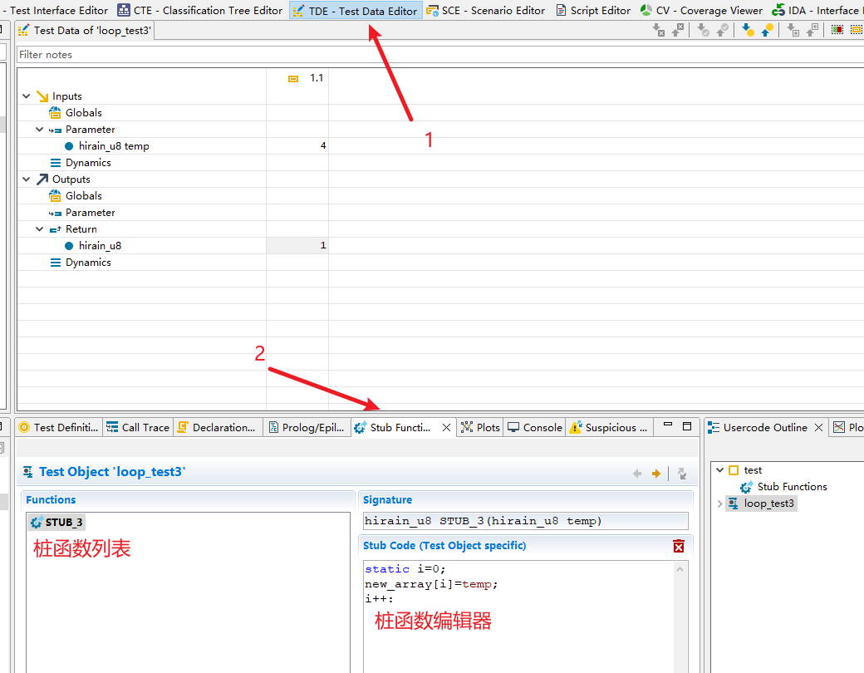Screen dimensions: 864x673
Task: Click the orange forward arrow in Test Object header
Action: tap(656, 474)
